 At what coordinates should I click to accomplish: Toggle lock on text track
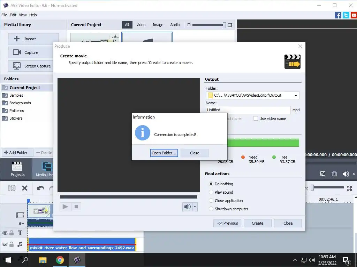[x=12, y=233]
